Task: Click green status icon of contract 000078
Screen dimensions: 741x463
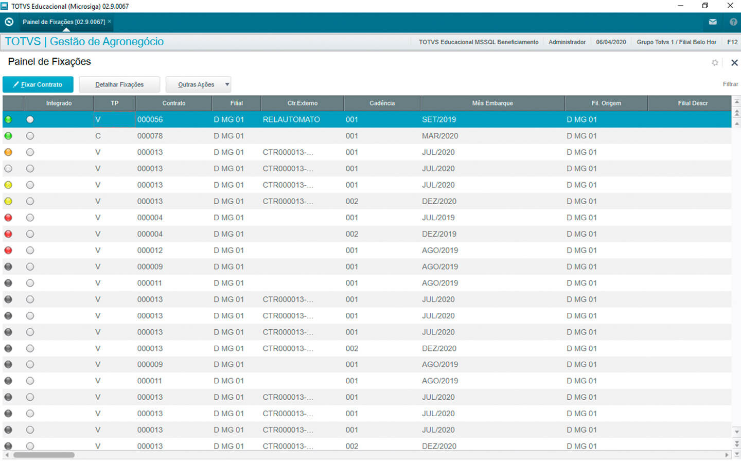Action: [x=8, y=136]
